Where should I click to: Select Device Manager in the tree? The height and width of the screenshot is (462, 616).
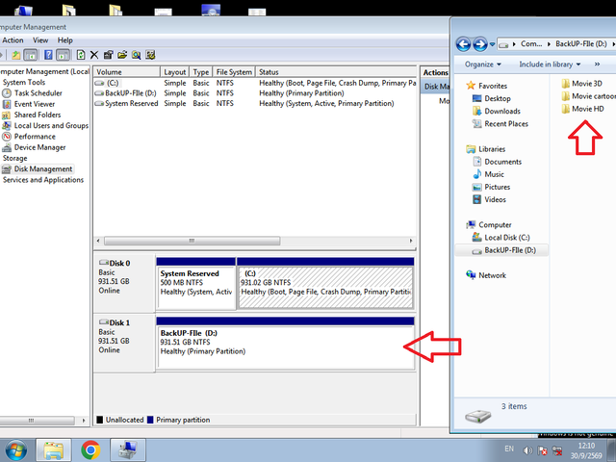pyautogui.click(x=39, y=147)
